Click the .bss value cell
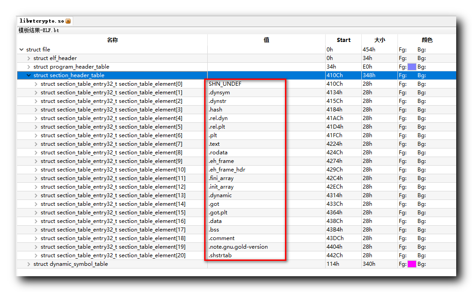The width and height of the screenshot is (472, 292). coord(266,230)
